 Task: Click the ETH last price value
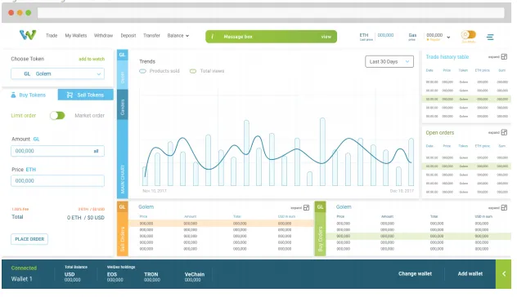pyautogui.click(x=385, y=35)
